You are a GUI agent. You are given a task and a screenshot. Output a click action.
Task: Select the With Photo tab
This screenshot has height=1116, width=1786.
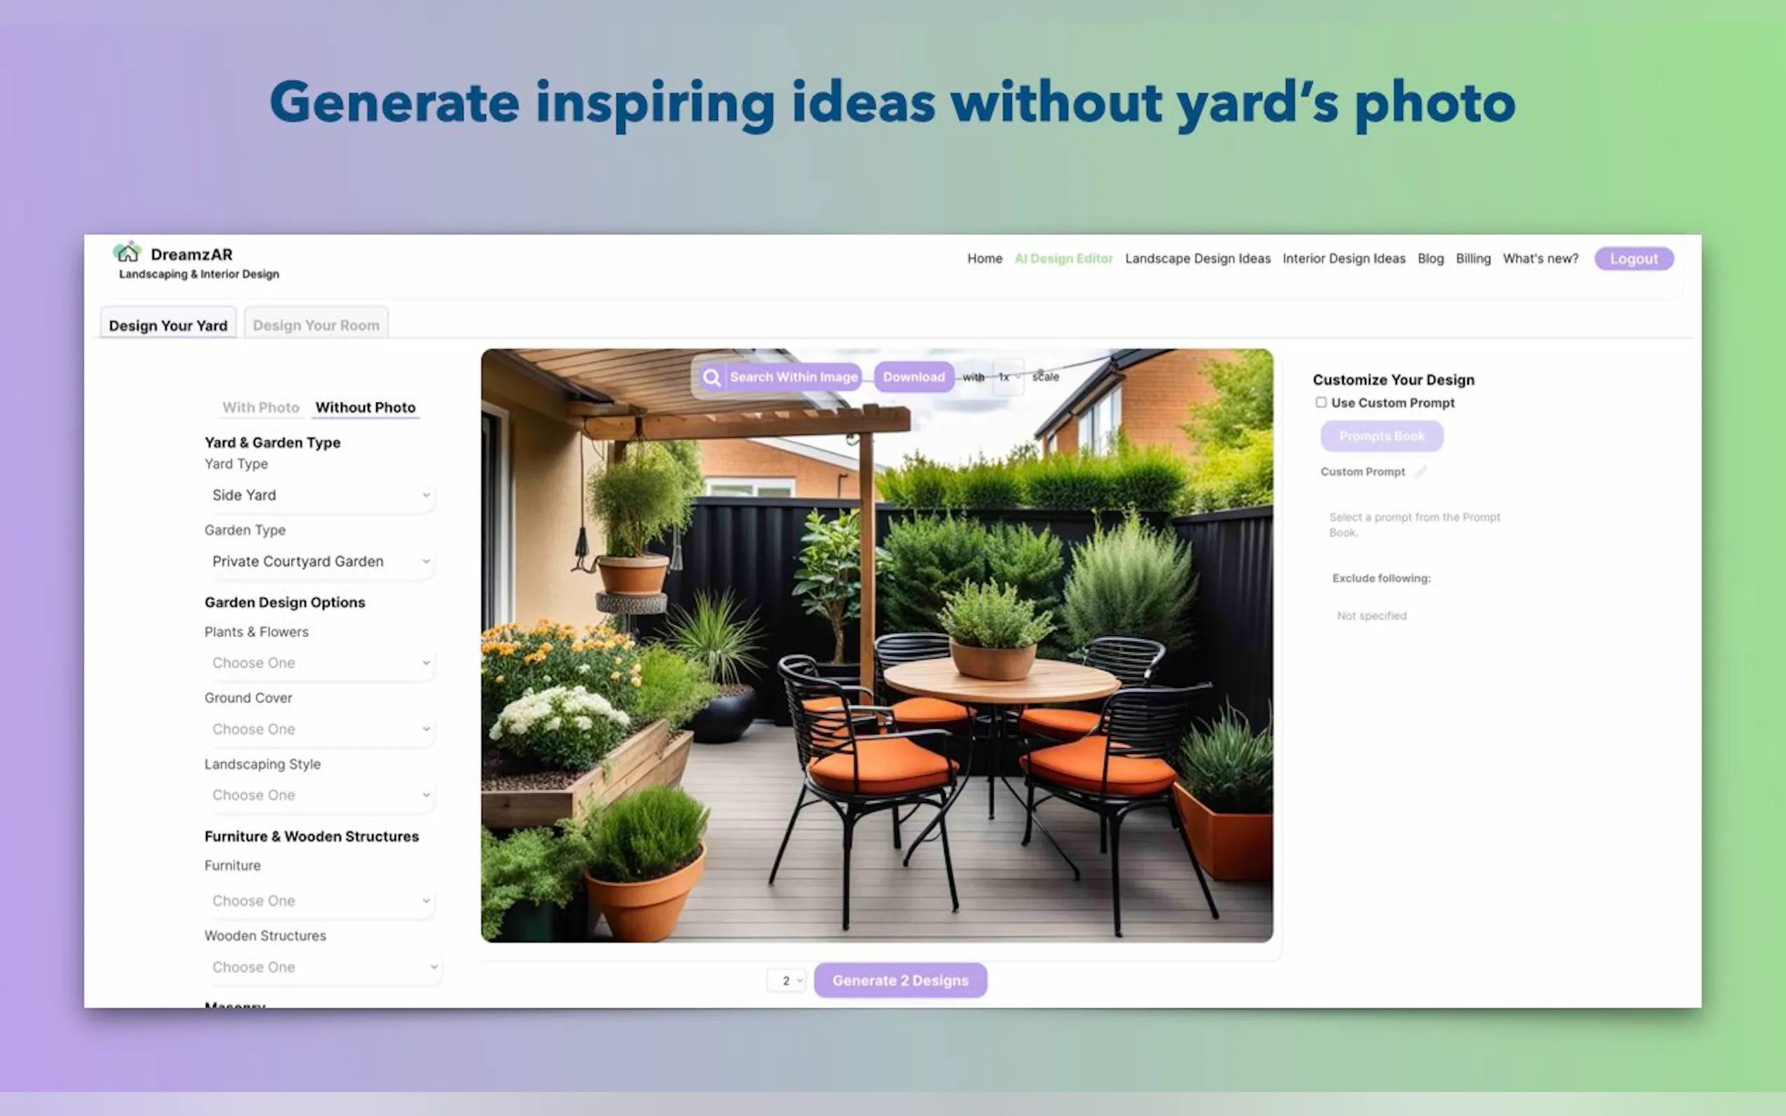(261, 408)
